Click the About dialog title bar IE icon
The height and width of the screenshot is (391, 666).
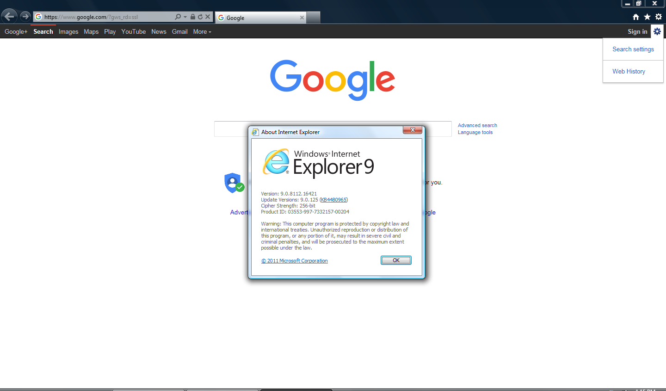point(255,132)
